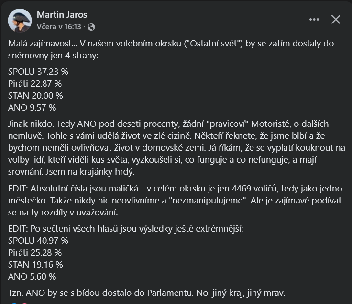Click the line ANO 5.60 %

[x=32, y=276]
